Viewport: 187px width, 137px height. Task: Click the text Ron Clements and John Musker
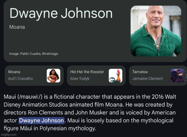click(68, 113)
